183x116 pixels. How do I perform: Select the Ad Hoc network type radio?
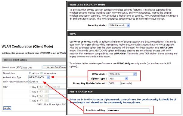click(30, 73)
